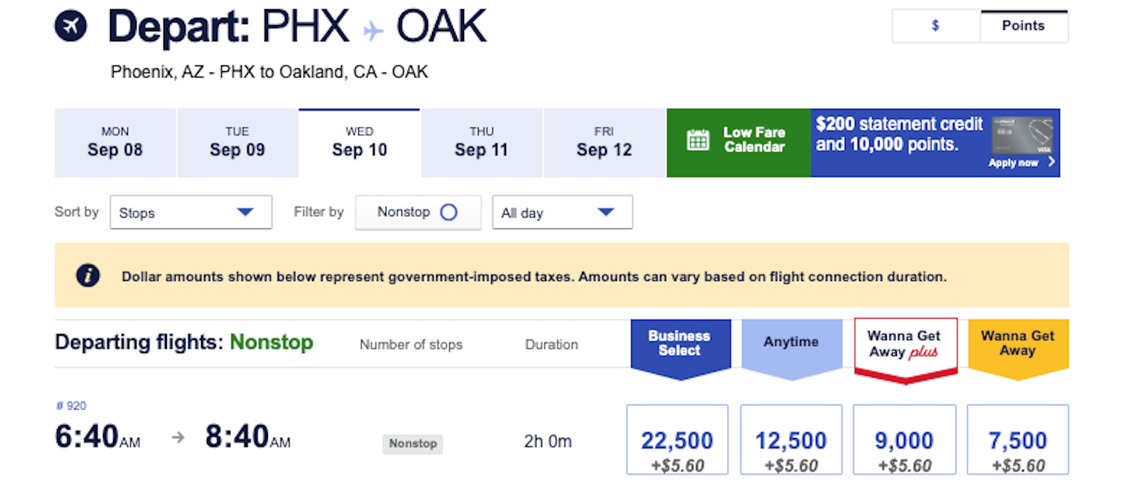Expand the All day time filter dropdown
Image resolution: width=1137 pixels, height=485 pixels.
point(562,213)
